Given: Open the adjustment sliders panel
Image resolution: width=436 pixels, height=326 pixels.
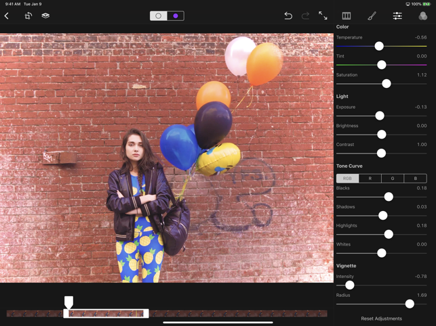Looking at the screenshot, I should 397,16.
